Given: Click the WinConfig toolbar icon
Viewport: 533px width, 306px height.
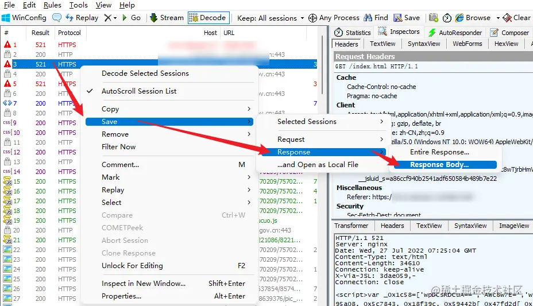Looking at the screenshot, I should click(6, 18).
